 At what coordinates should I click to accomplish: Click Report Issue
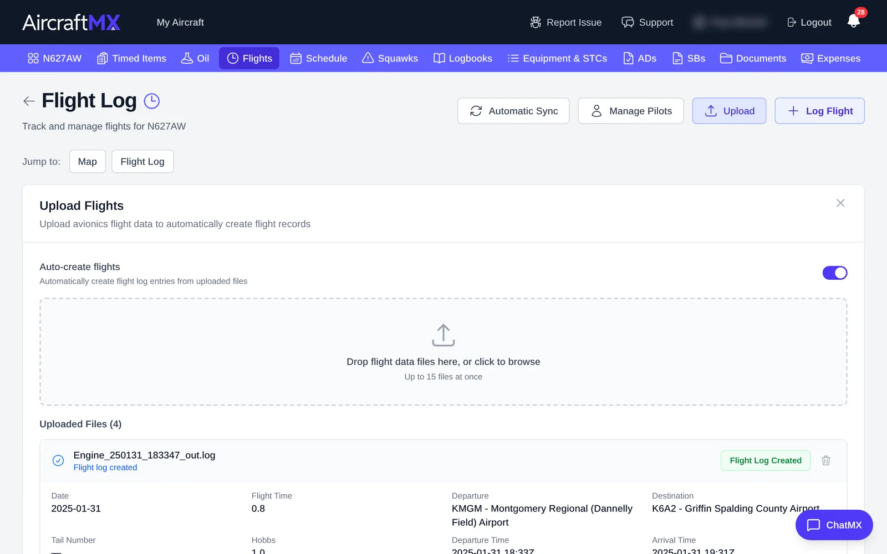tap(566, 22)
